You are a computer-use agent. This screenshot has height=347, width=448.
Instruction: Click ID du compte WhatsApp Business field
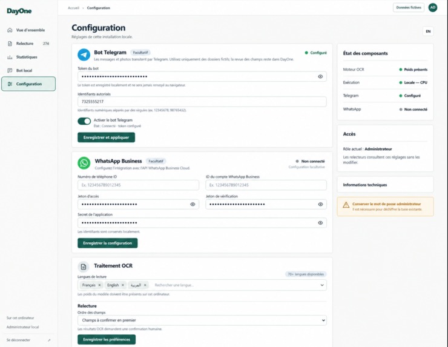[266, 185]
